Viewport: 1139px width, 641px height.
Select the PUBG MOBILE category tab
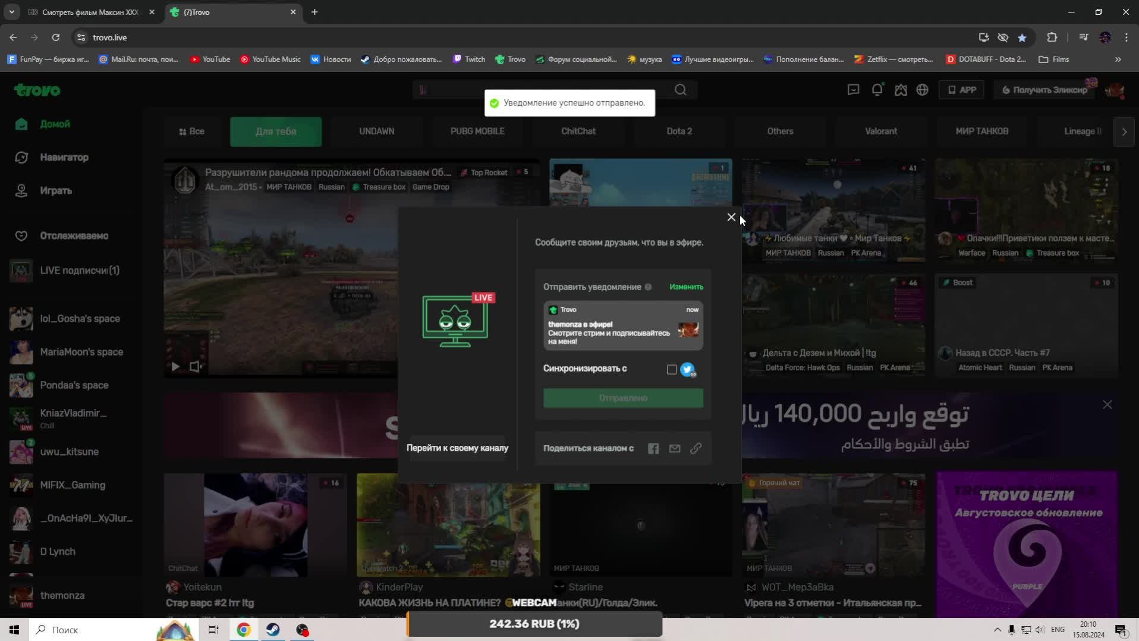pyautogui.click(x=477, y=131)
